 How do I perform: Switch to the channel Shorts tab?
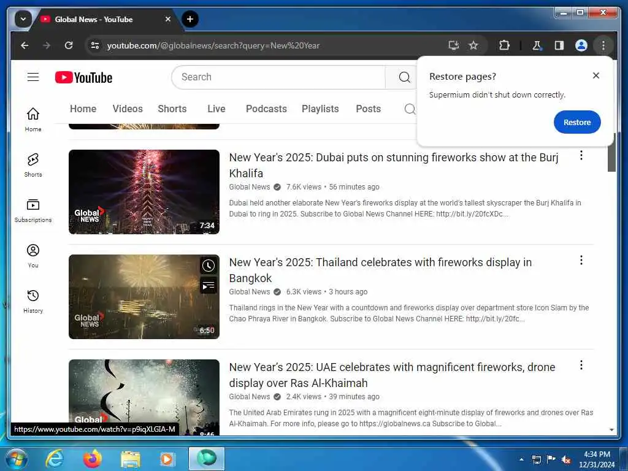click(x=172, y=109)
